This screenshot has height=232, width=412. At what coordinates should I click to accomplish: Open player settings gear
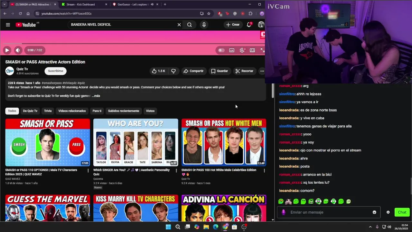(242, 50)
